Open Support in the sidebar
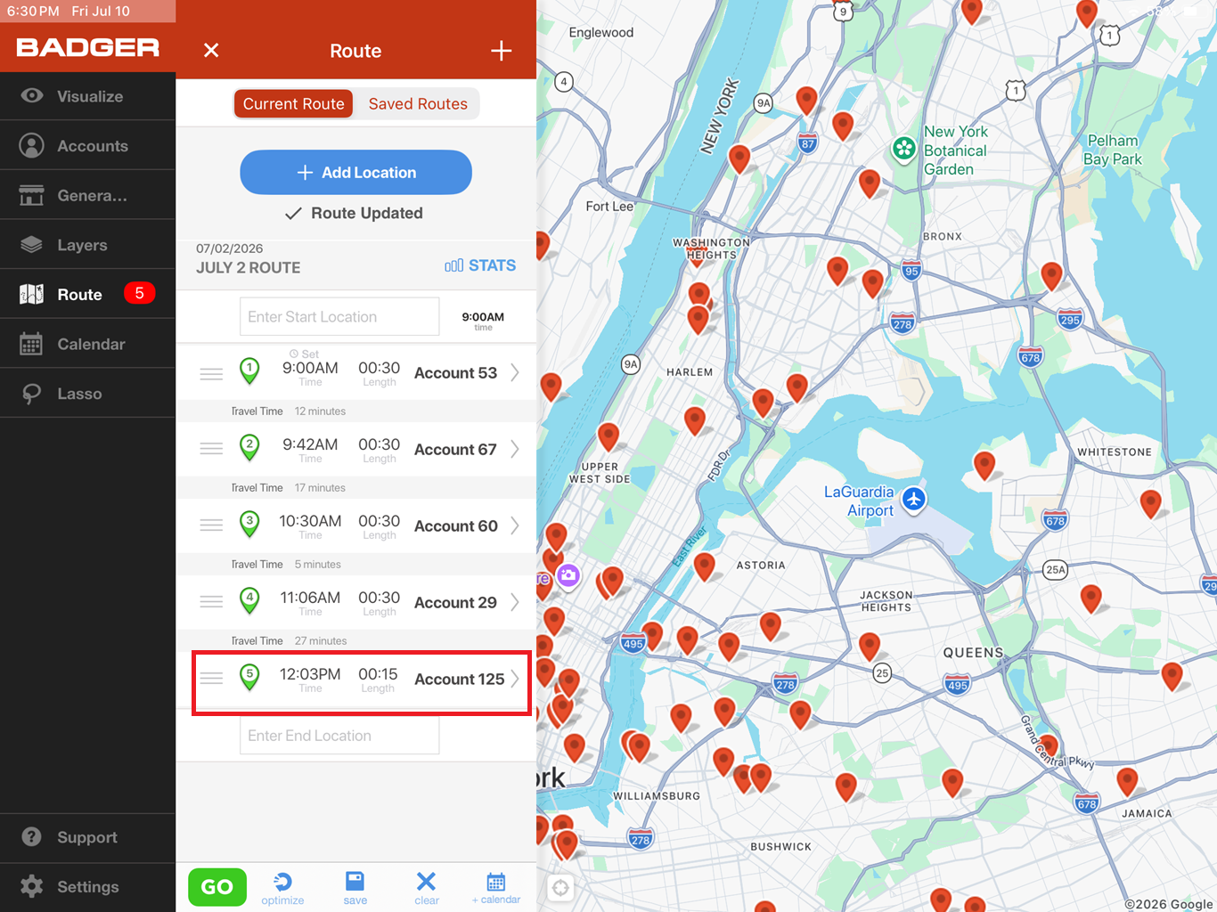This screenshot has width=1217, height=912. 87,837
